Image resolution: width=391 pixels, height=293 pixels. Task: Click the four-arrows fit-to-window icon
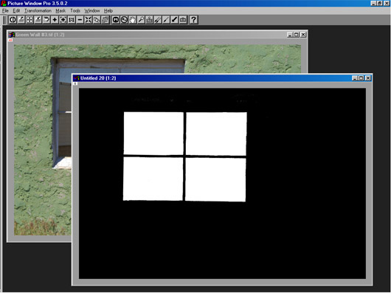89,20
